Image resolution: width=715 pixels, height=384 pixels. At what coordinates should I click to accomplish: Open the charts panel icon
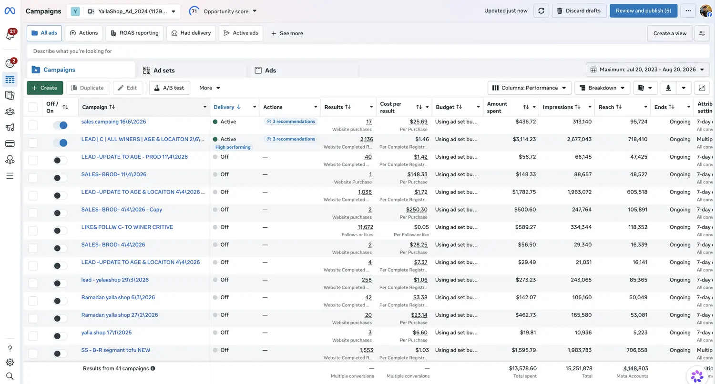pyautogui.click(x=702, y=88)
